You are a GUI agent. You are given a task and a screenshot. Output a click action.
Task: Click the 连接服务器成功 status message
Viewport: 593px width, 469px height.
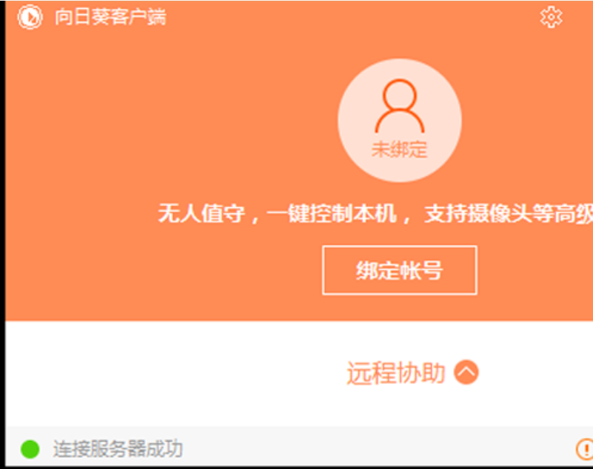(118, 449)
